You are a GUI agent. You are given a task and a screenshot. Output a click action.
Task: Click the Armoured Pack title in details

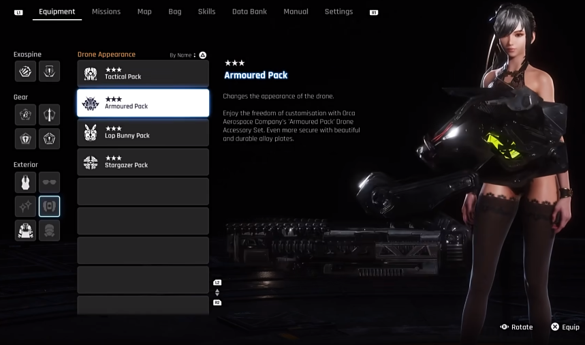256,75
